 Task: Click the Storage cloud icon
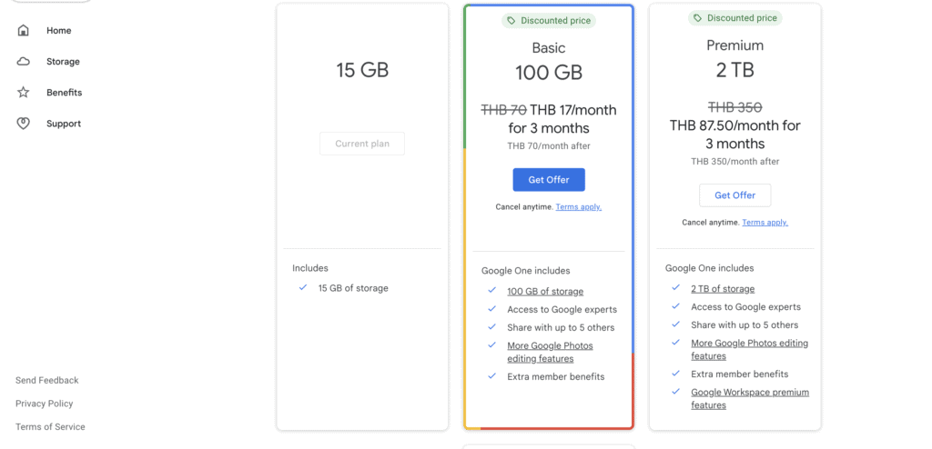23,62
